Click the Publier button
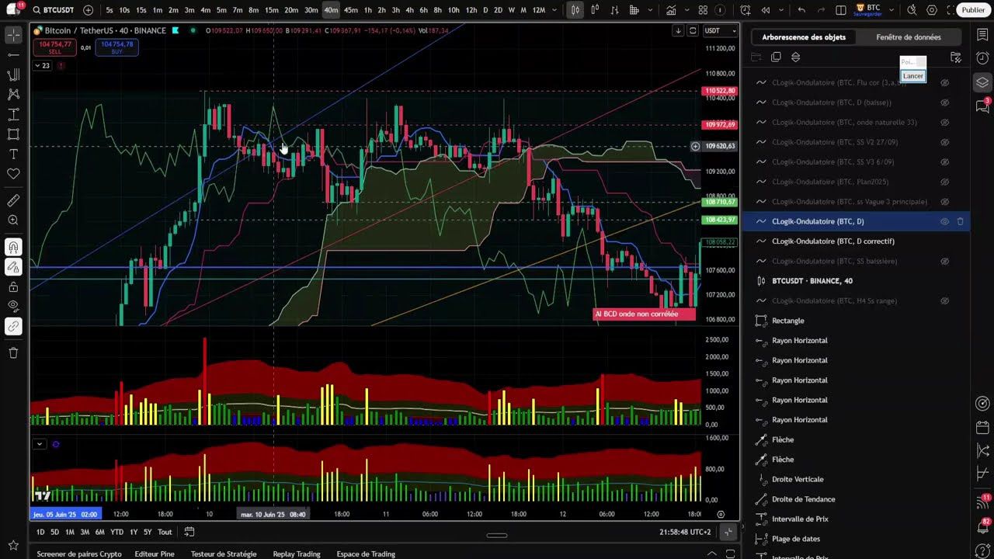This screenshot has height=559, width=994. click(x=973, y=10)
